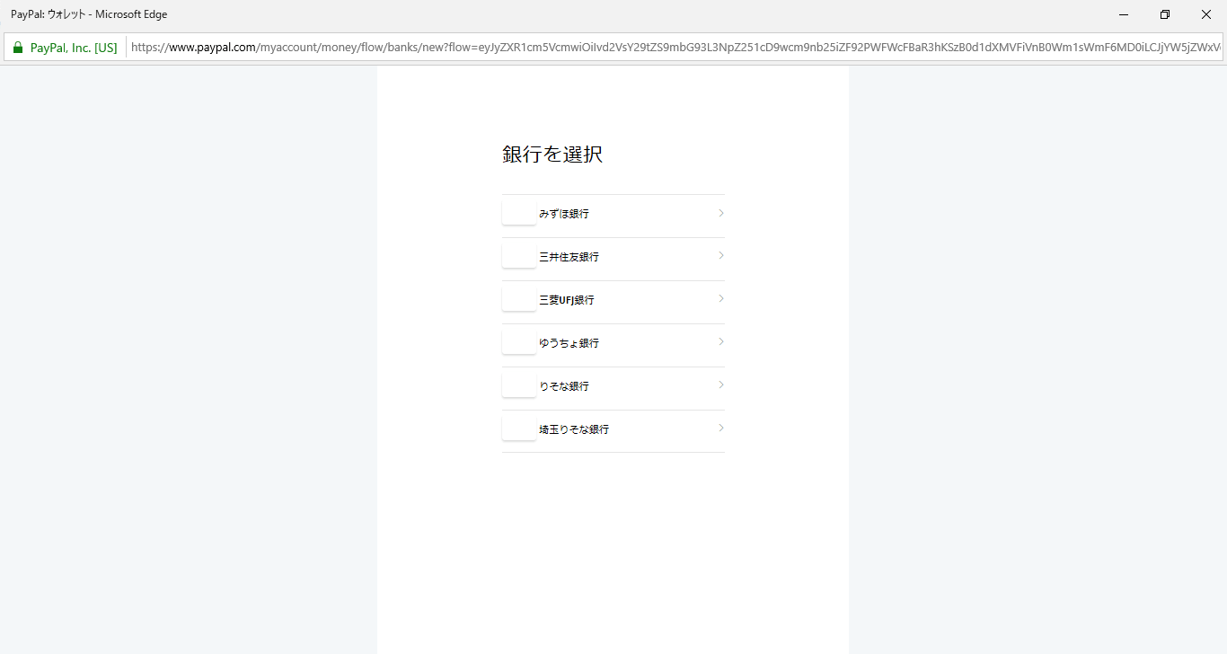Click the logo box for みずほ銀行

pyautogui.click(x=519, y=214)
